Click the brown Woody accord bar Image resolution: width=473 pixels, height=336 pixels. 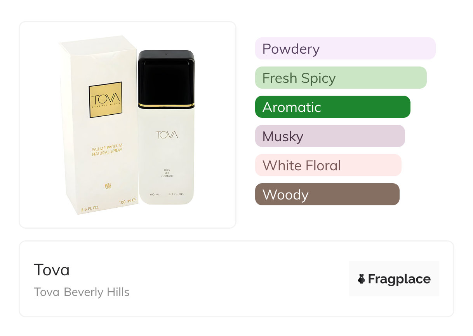(x=327, y=194)
